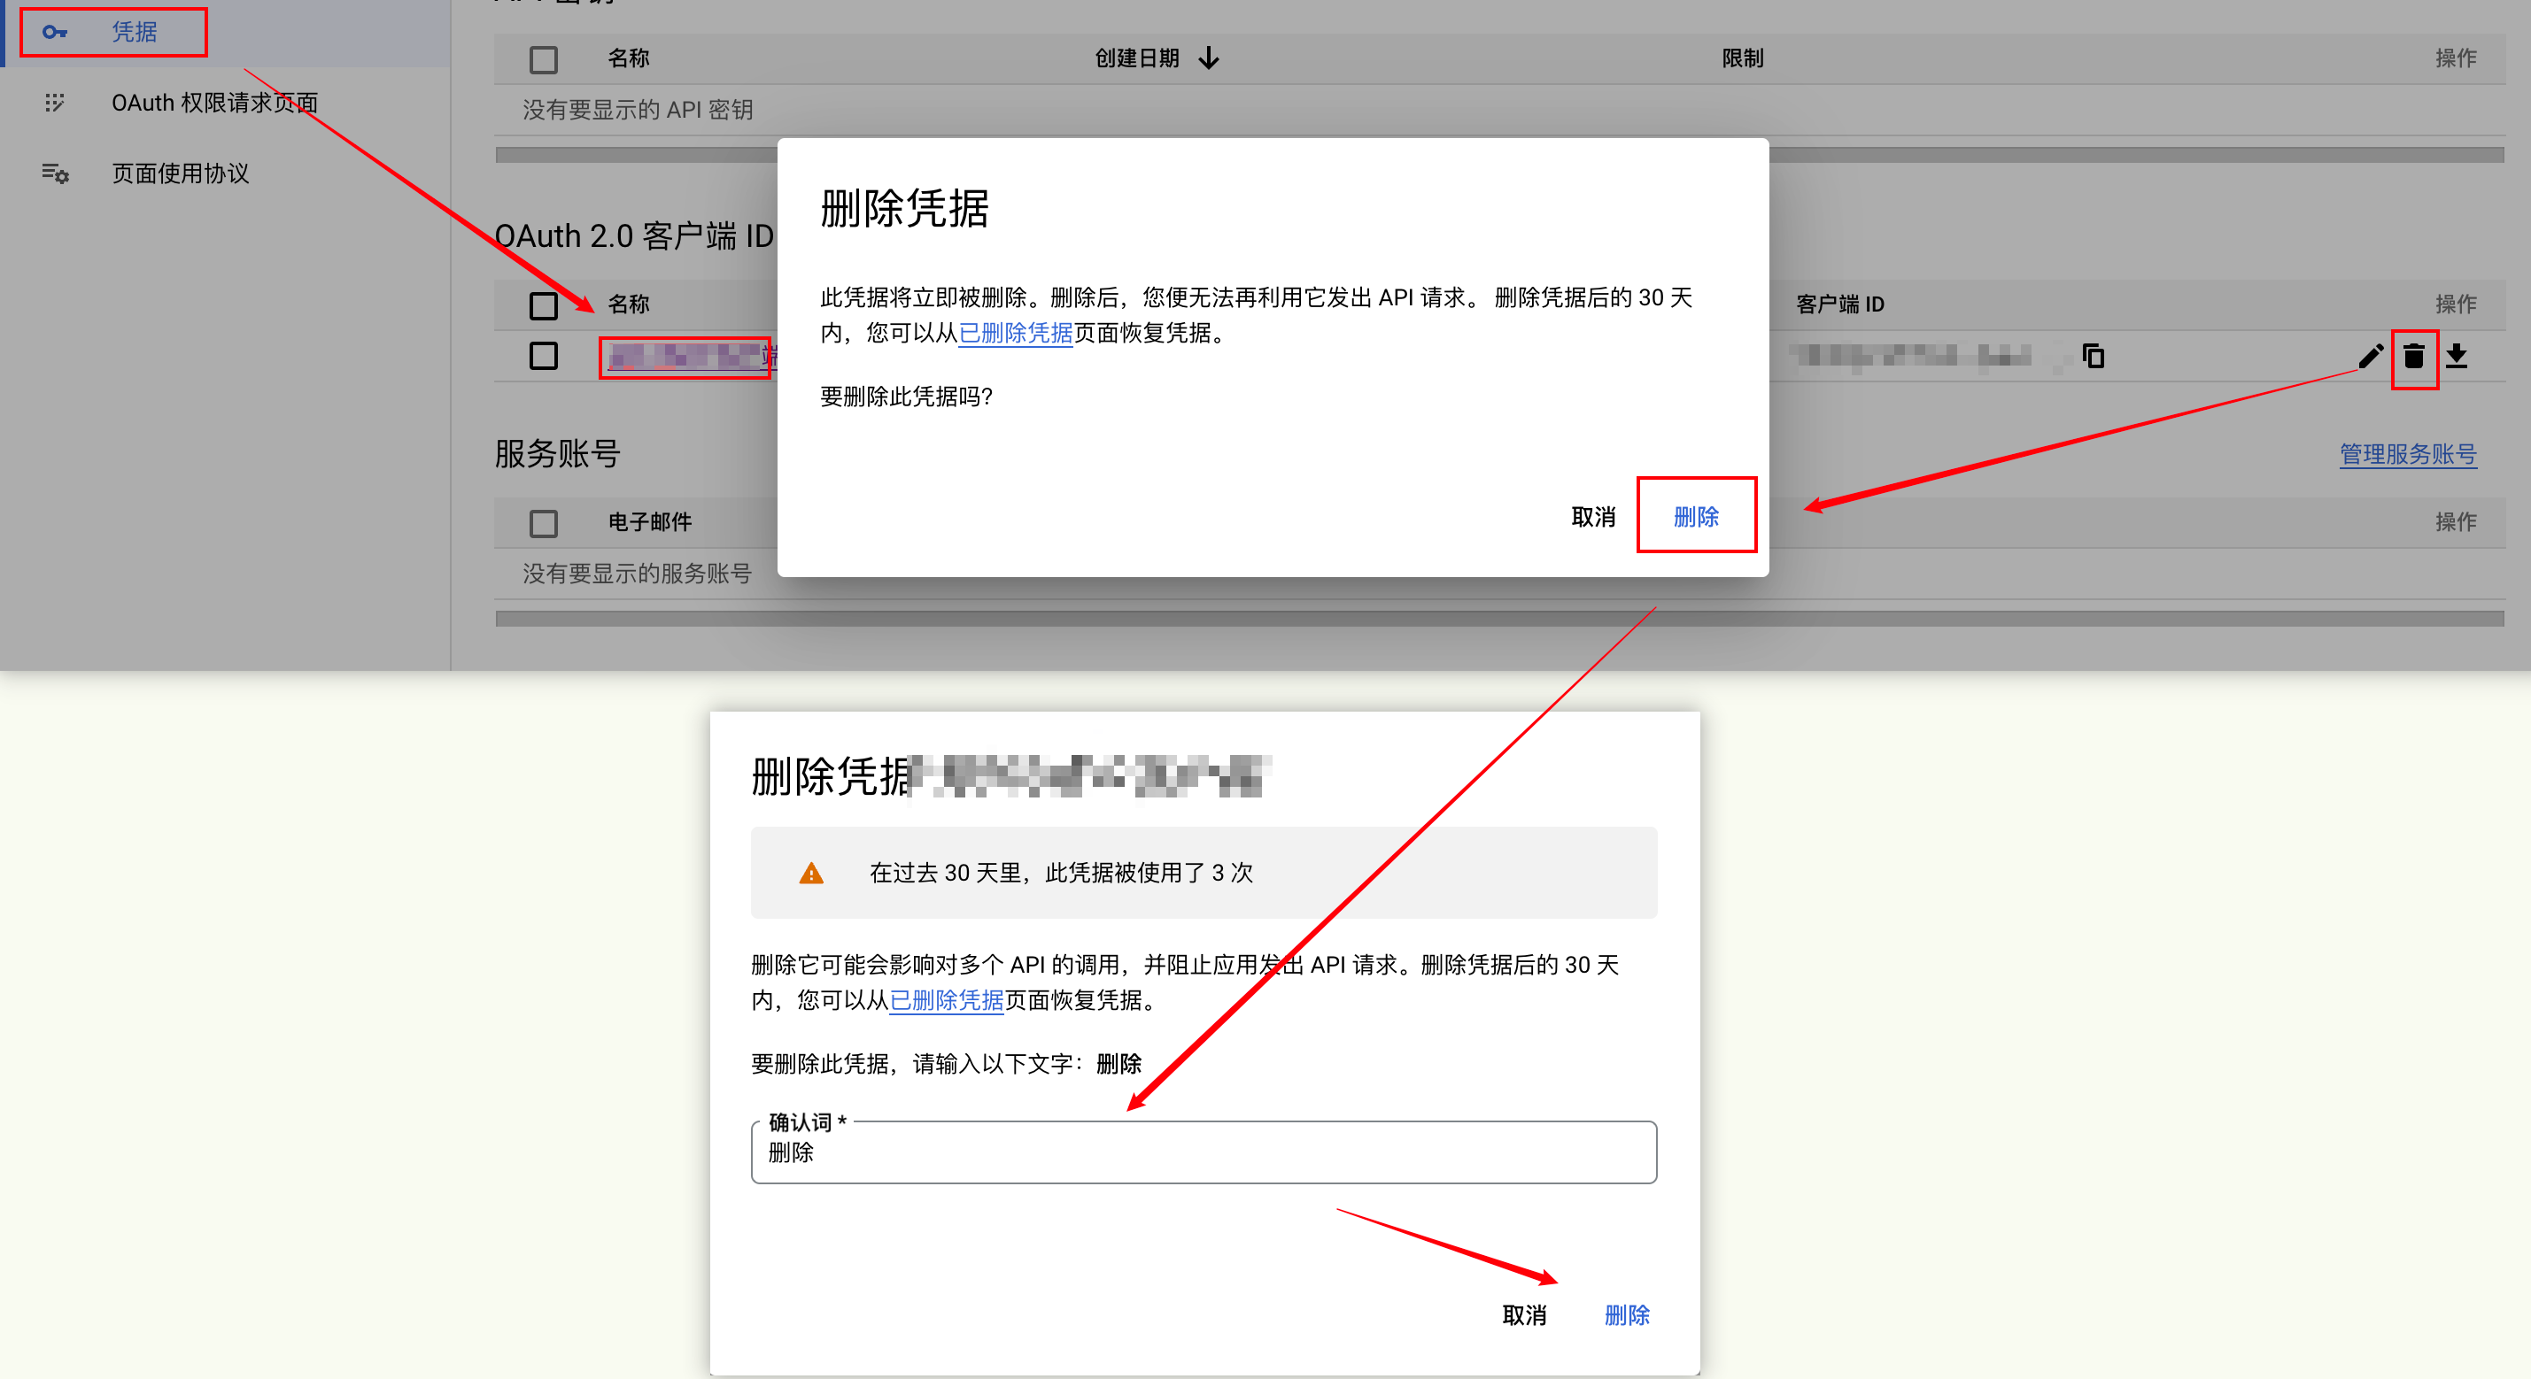This screenshot has height=1379, width=2531.
Task: Open 页面使用协议 sidebar item
Action: point(180,173)
